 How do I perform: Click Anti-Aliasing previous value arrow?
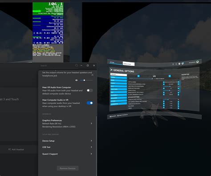click(164, 82)
